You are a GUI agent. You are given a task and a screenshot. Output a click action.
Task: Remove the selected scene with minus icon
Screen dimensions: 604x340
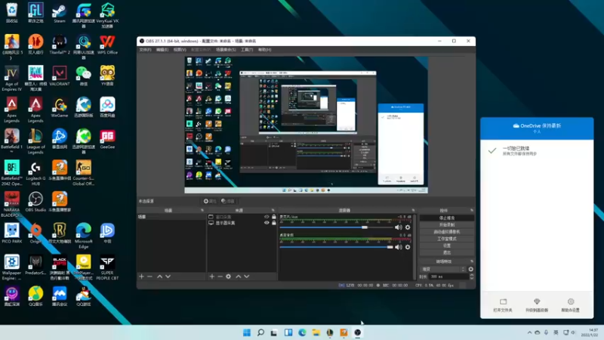coord(149,277)
